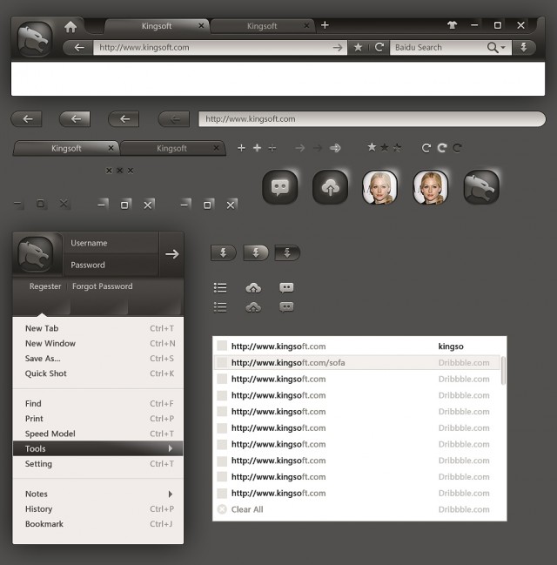Click the upper small cloud upload icon

coord(253,287)
